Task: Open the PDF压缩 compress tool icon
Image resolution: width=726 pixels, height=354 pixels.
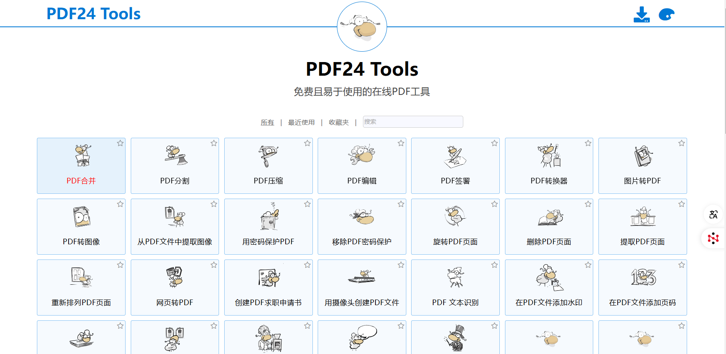Action: (x=268, y=156)
